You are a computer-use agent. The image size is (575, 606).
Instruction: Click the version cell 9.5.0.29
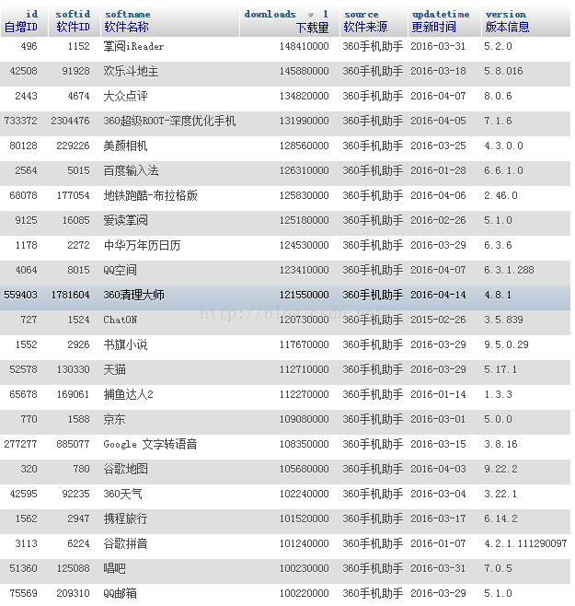pyautogui.click(x=506, y=344)
